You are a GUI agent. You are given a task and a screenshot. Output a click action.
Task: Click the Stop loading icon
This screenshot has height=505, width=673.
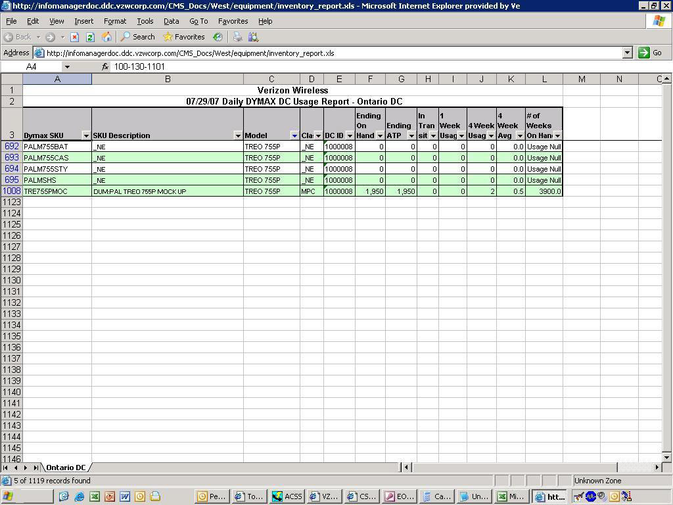[x=75, y=37]
